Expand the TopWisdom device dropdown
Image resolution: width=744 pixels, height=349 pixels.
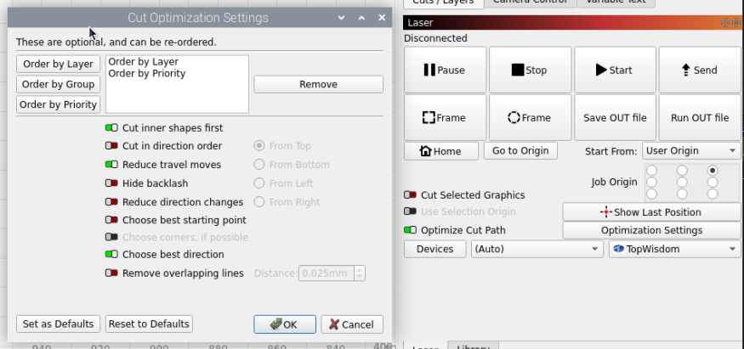tap(674, 249)
